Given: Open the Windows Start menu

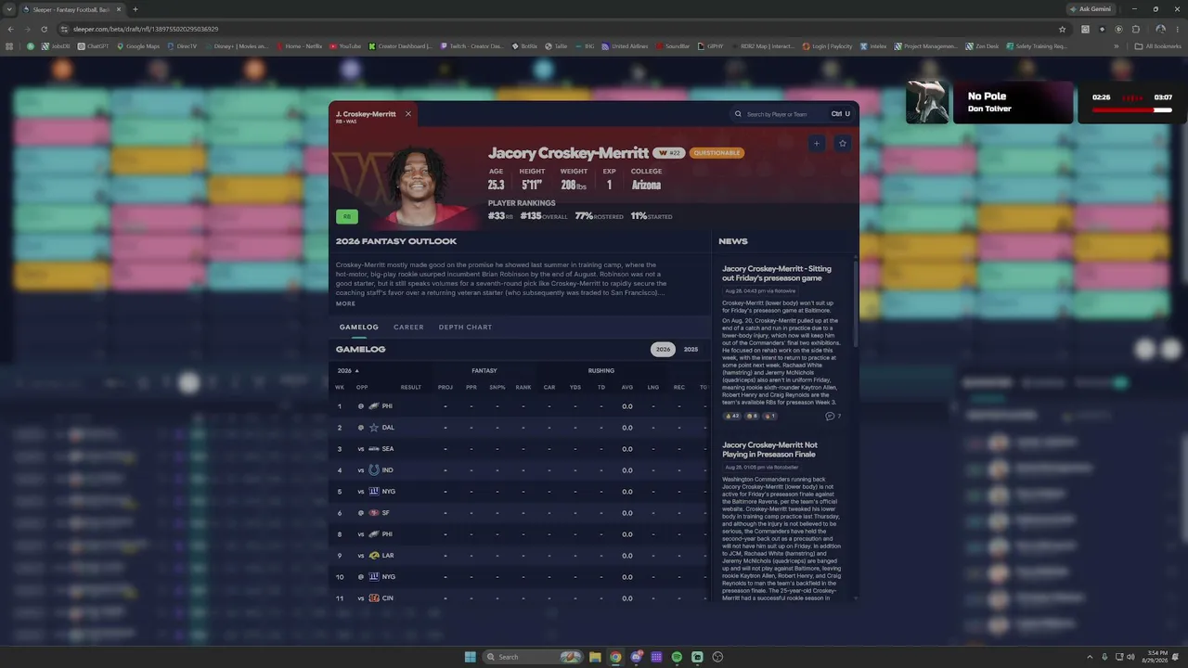Looking at the screenshot, I should 471,657.
